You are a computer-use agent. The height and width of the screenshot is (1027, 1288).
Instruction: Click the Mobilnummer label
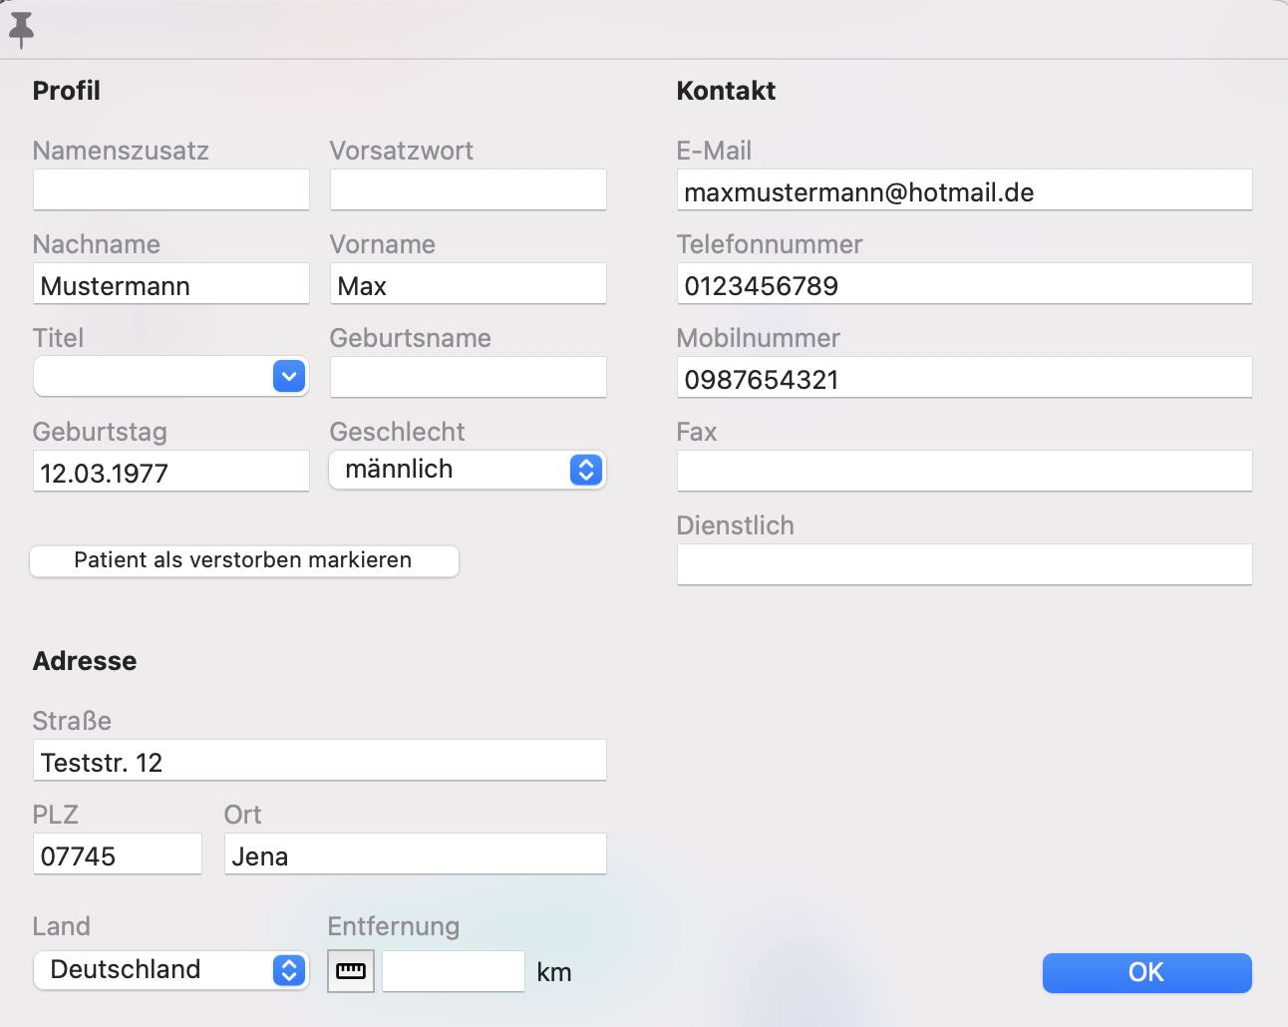coord(759,338)
